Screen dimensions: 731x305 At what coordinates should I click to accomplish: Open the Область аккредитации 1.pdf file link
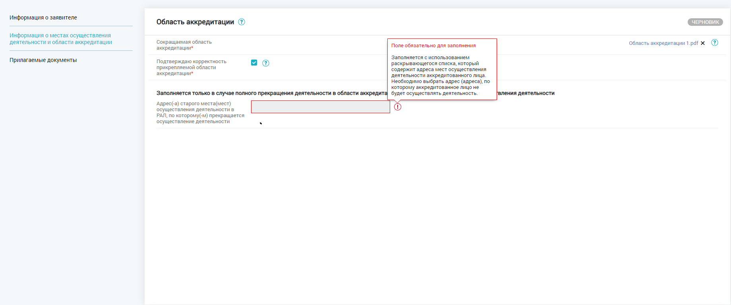coord(663,43)
